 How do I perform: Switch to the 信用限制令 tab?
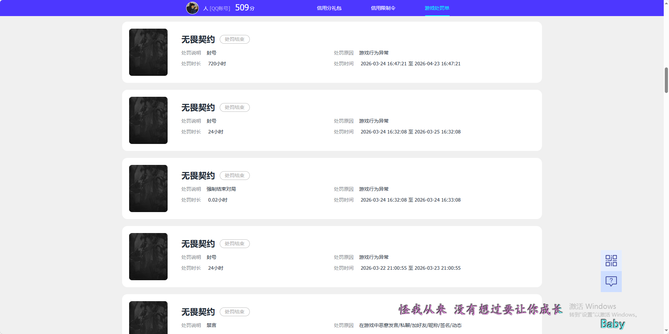pos(383,8)
